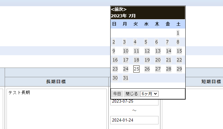Viewport: 223px width, 129px height.
Task: Pick July 13 in the calendar
Action: pos(158,51)
